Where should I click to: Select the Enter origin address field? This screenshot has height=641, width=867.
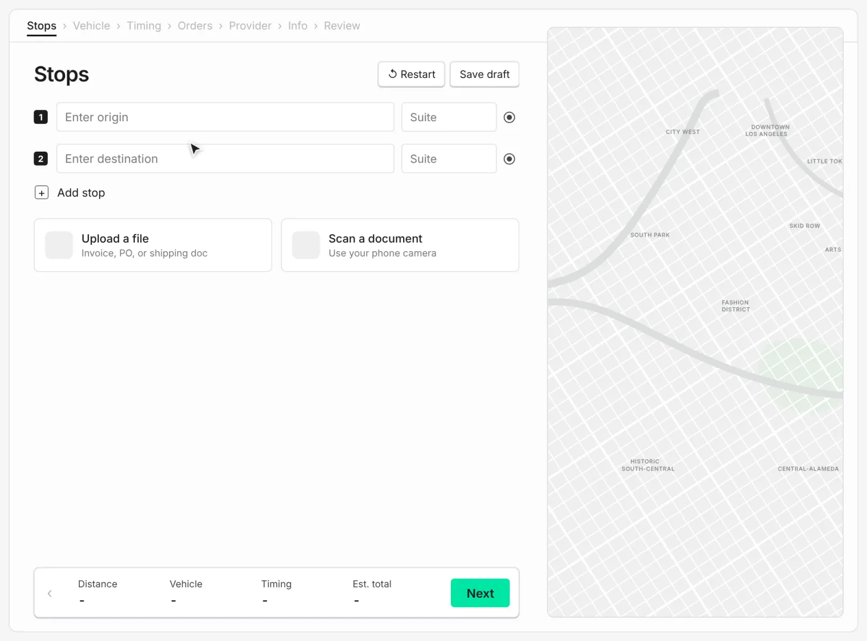tap(225, 117)
